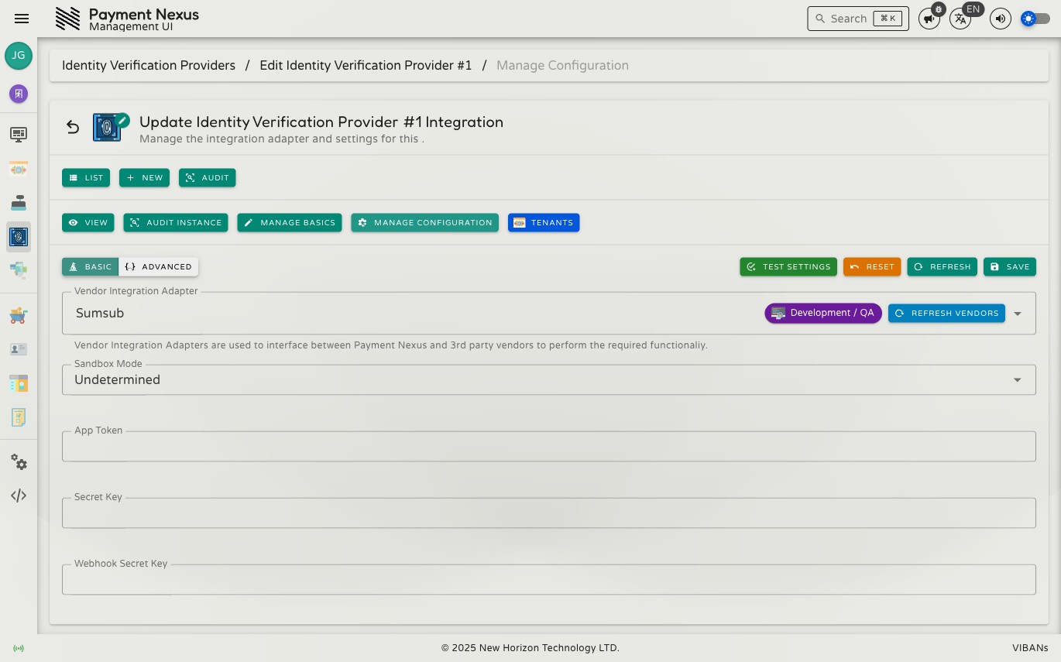
Task: Open the shopping cart sidebar icon
Action: [x=19, y=315]
